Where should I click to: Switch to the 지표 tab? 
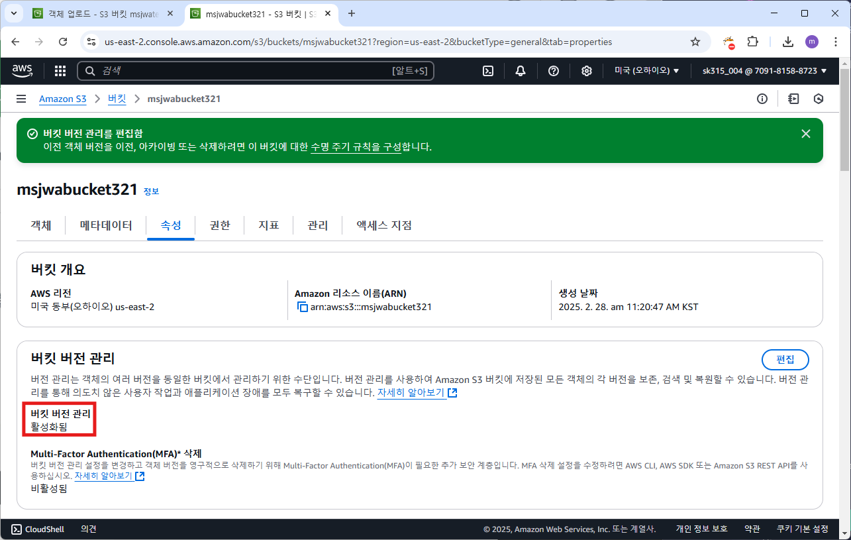[x=269, y=225]
